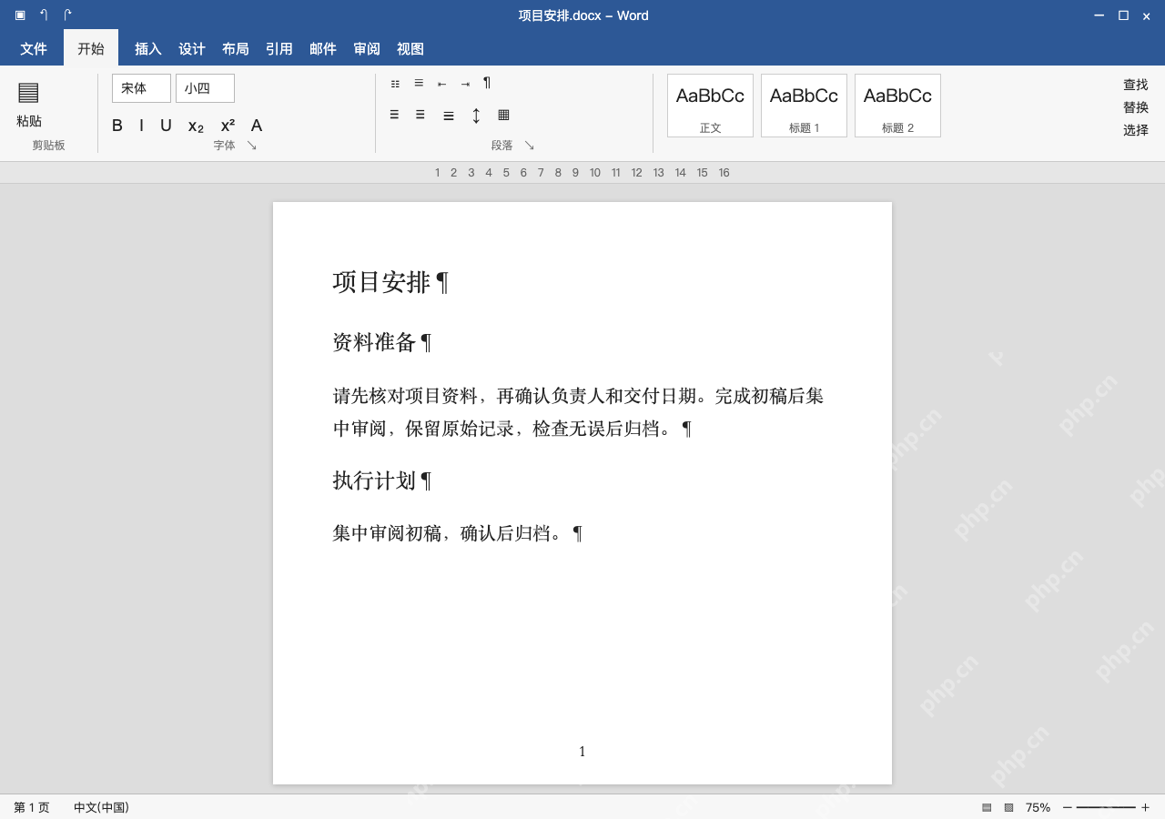Switch to the 布局 tab

236,49
